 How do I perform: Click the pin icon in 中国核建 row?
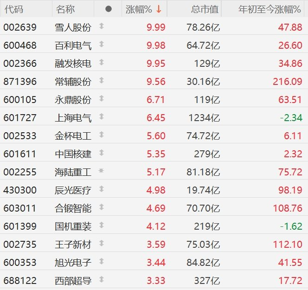pos(102,153)
